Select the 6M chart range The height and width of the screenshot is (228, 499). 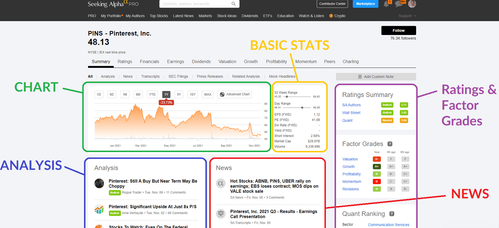click(138, 95)
